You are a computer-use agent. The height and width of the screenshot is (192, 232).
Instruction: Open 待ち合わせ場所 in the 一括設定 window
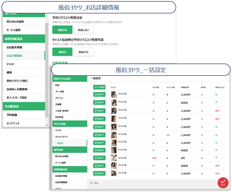coord(70,156)
